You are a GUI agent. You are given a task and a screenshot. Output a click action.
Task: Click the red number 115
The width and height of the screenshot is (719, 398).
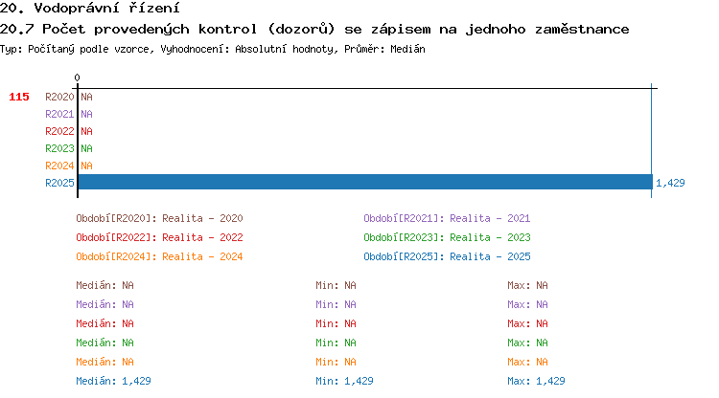tap(19, 97)
